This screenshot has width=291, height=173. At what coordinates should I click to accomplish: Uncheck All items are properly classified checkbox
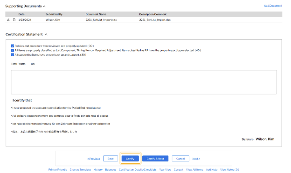pos(13,50)
